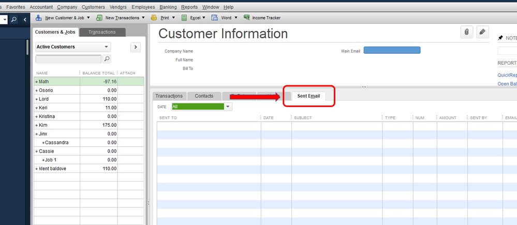The height and width of the screenshot is (225, 517).
Task: Select the Cassandra job under Jinx
Action: [x=89, y=143]
